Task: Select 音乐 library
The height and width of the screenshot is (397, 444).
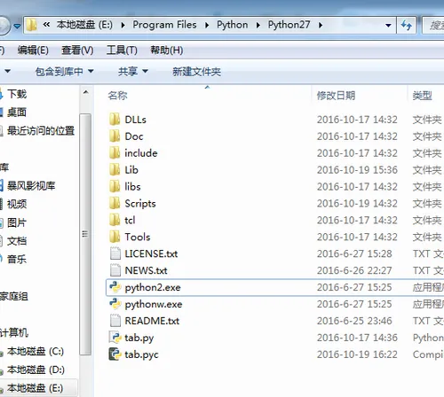Action: (17, 260)
